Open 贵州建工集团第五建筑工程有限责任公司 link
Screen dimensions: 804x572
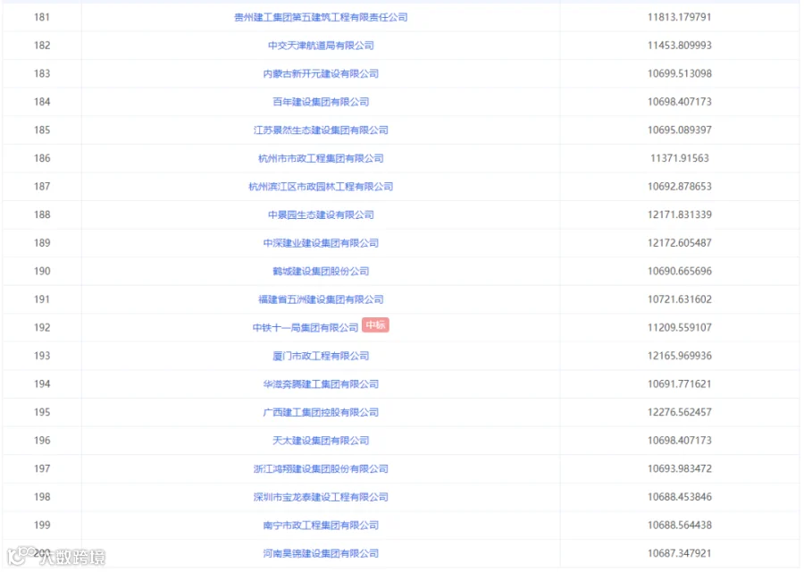coord(321,18)
